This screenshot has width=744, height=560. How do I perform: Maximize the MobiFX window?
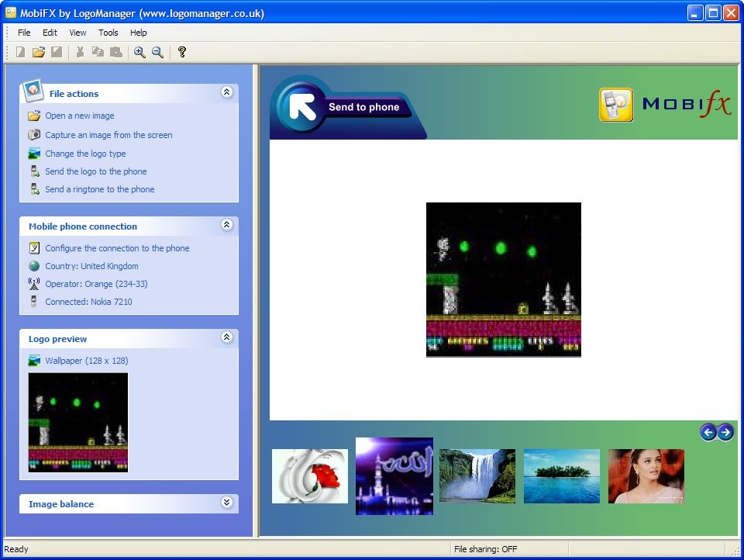point(713,13)
